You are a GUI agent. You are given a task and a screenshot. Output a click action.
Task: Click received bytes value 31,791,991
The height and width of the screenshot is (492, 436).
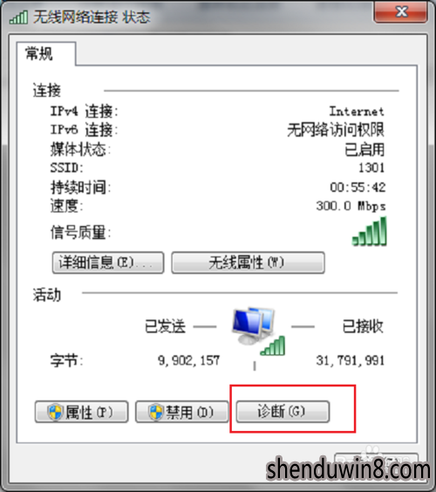[x=351, y=360]
